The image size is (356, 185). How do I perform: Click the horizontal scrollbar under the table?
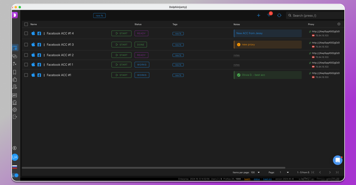[153, 168]
